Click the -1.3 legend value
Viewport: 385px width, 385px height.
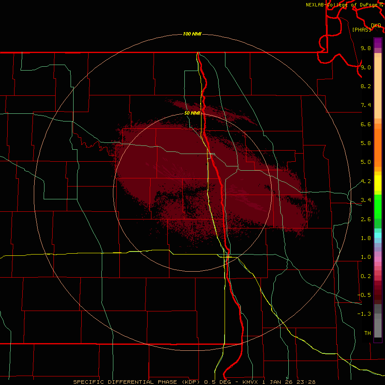coord(364,314)
